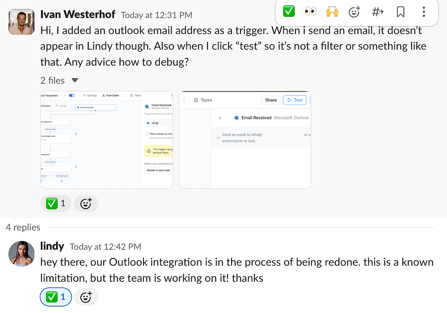Add reaction under Ivan's message
Viewport: 447px width, 313px height.
(86, 204)
